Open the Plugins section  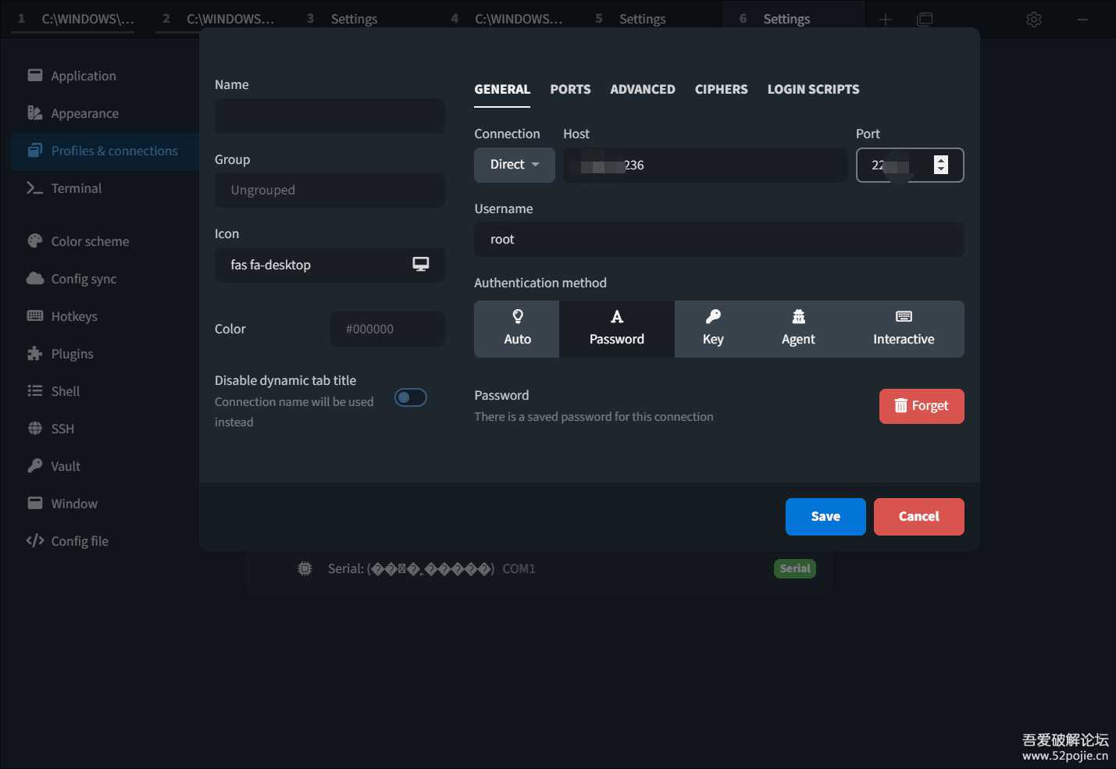point(70,353)
